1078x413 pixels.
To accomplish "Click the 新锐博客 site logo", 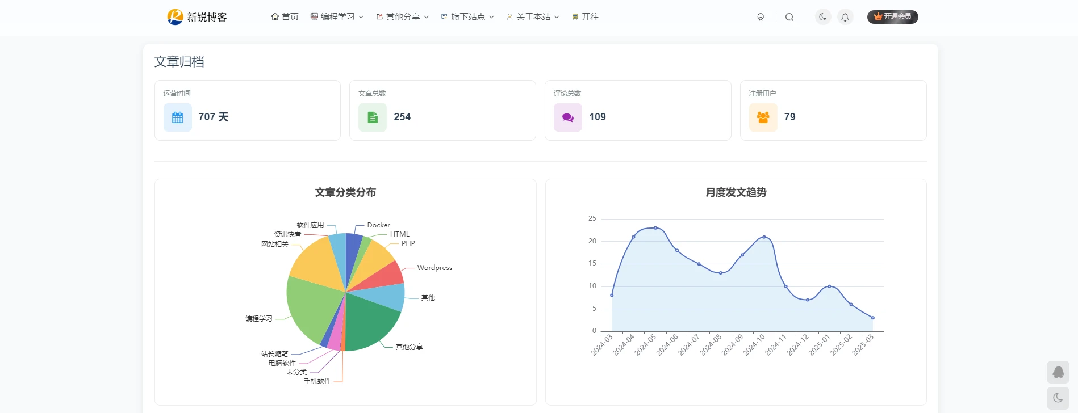I will pyautogui.click(x=197, y=17).
